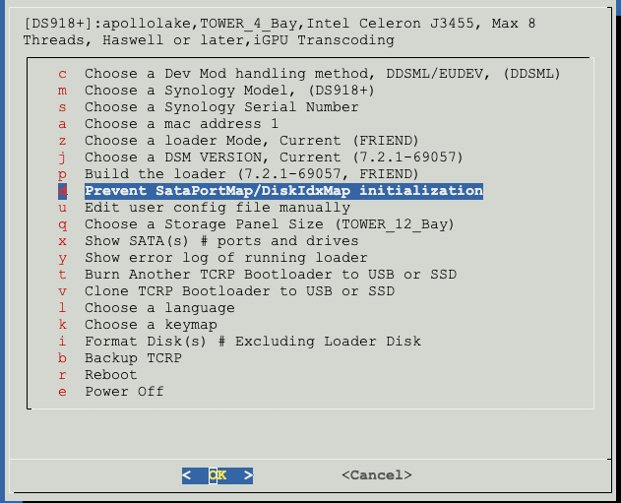Click red hotkey letter 'c'
The height and width of the screenshot is (503, 621).
[62, 74]
